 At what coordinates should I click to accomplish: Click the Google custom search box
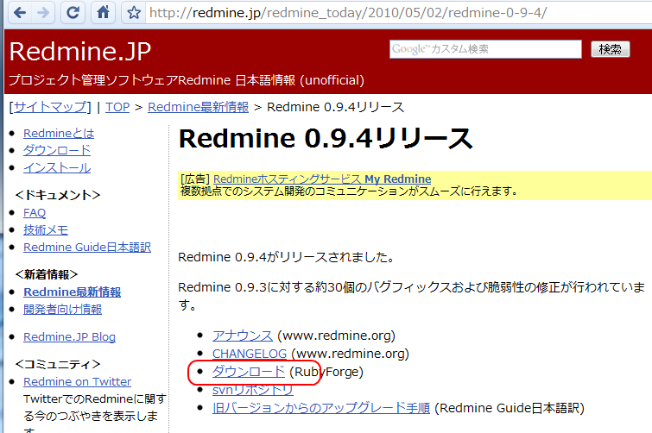(x=485, y=49)
